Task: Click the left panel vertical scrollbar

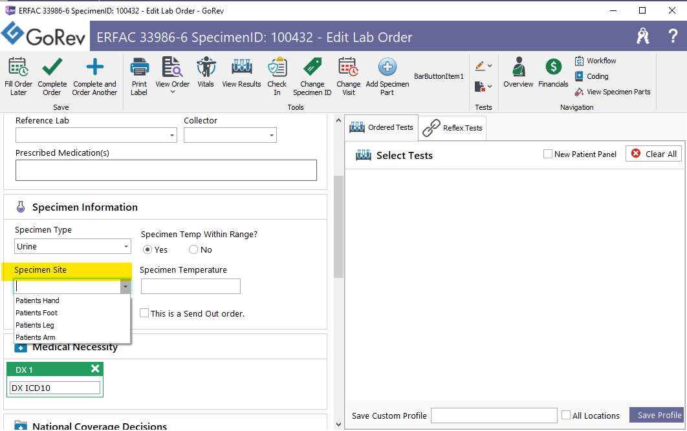Action: (x=338, y=226)
